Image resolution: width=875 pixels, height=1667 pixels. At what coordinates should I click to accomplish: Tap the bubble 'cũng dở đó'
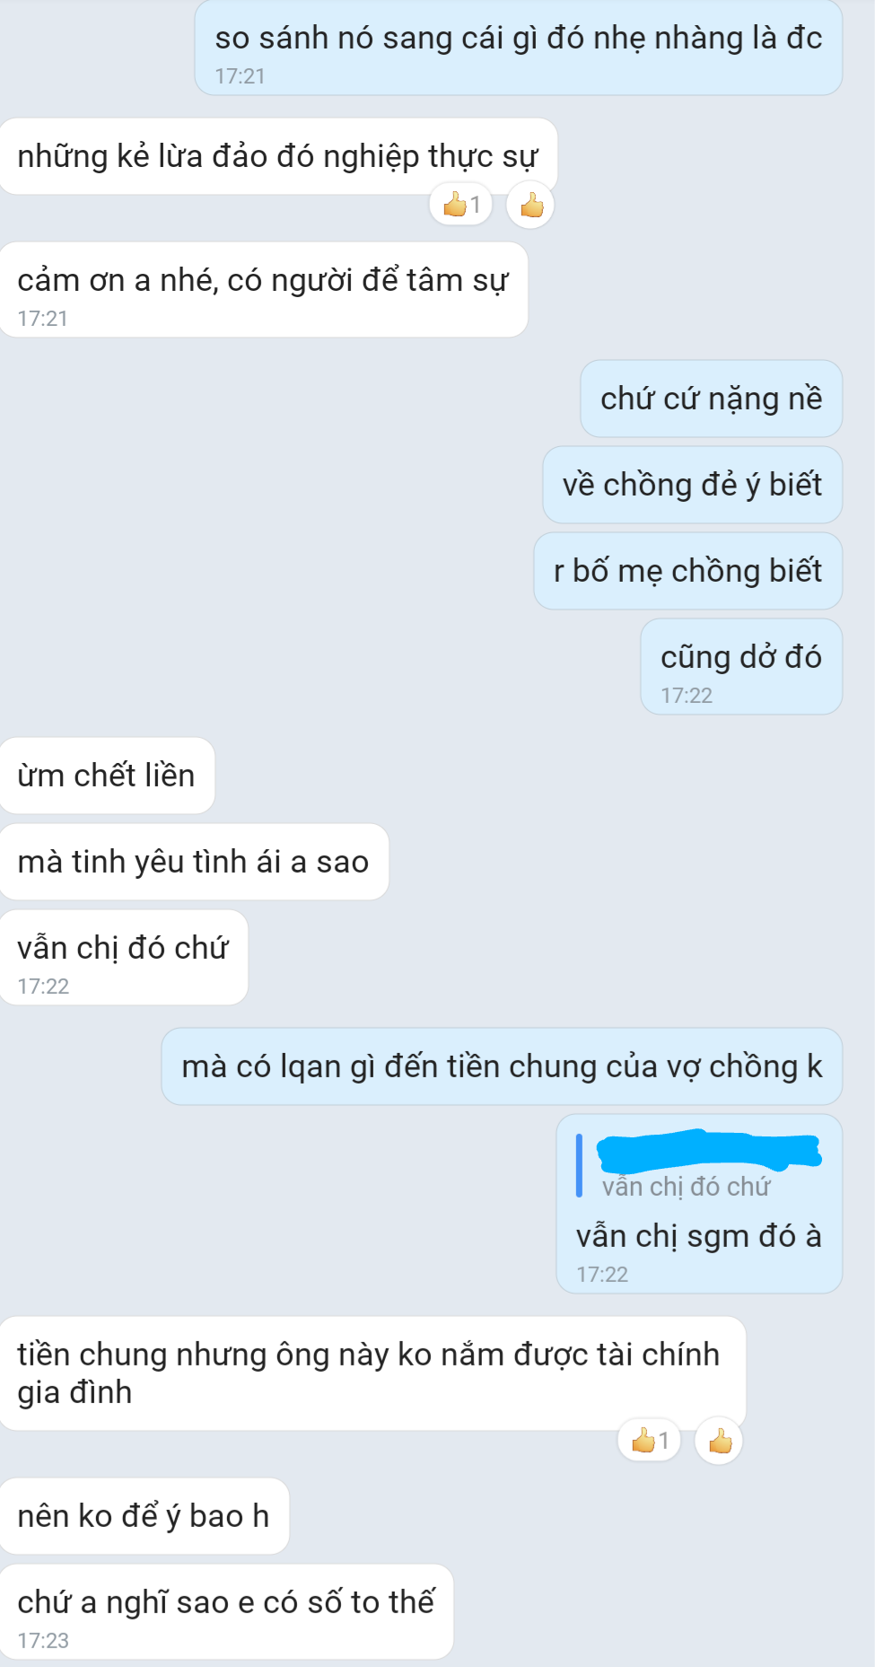(741, 667)
